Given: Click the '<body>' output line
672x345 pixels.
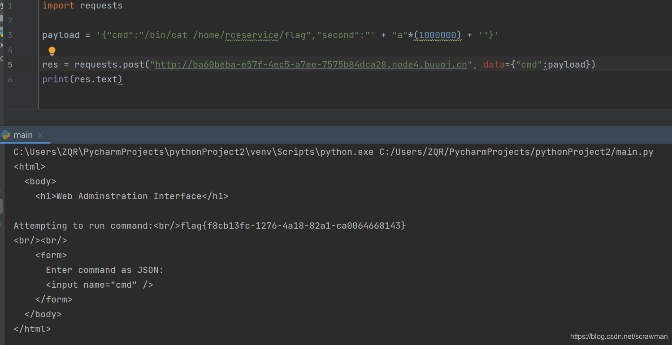Looking at the screenshot, I should tap(40, 181).
